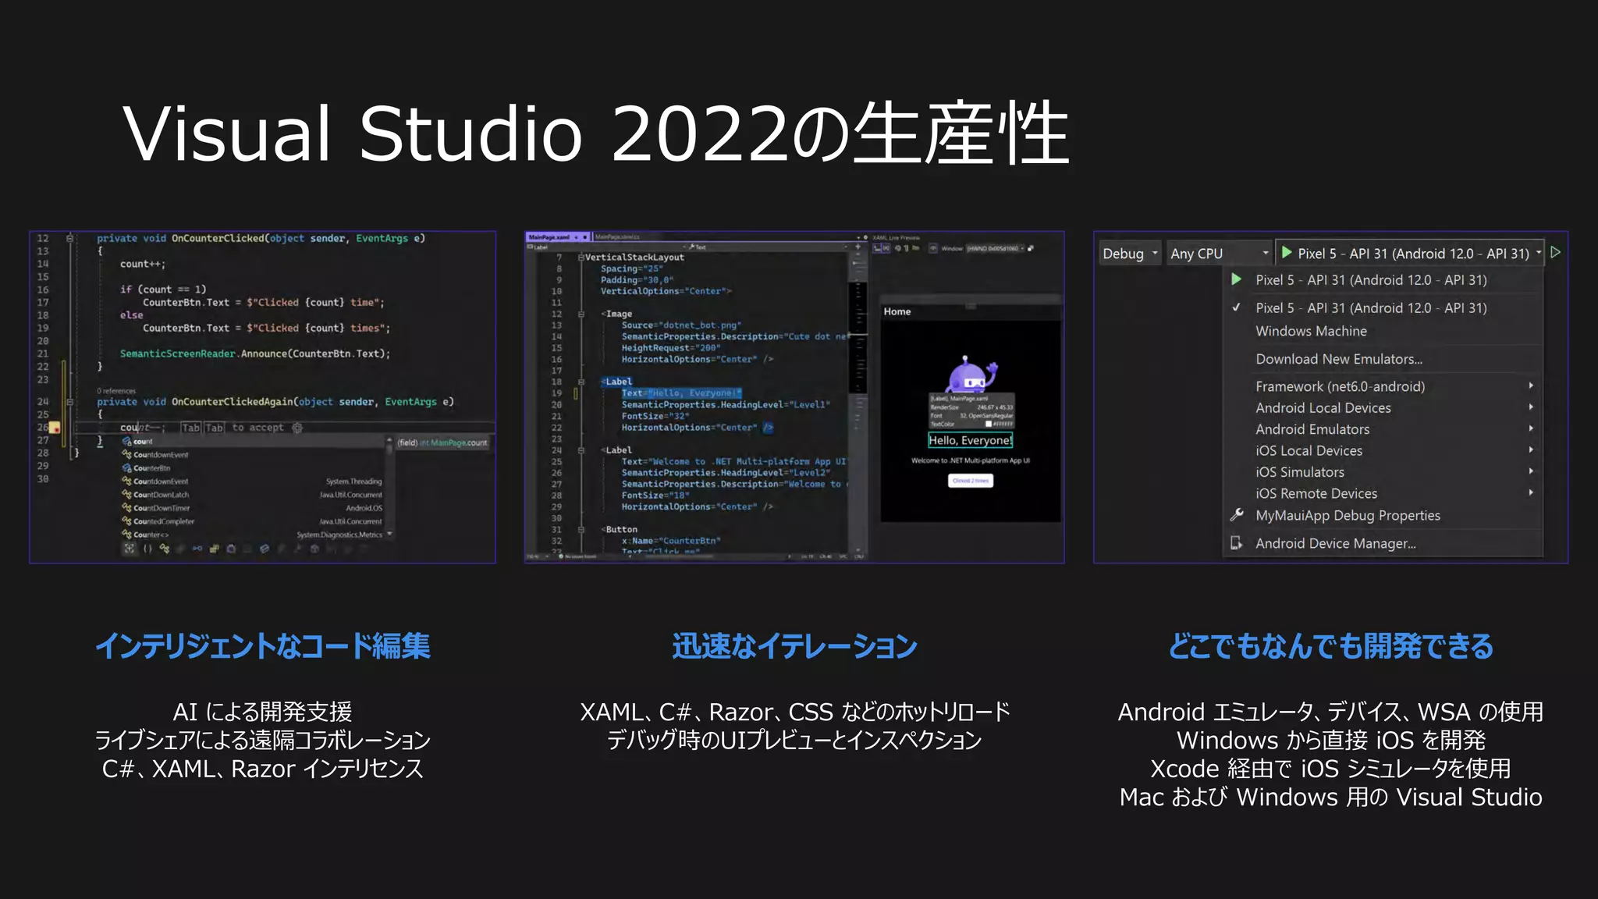Expand the Framework (net6.0-android) submenu
The height and width of the screenshot is (899, 1598).
click(x=1383, y=386)
